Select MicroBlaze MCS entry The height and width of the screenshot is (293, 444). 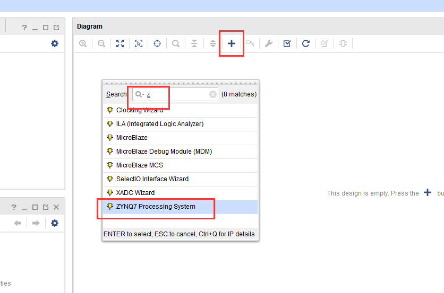[x=181, y=165]
